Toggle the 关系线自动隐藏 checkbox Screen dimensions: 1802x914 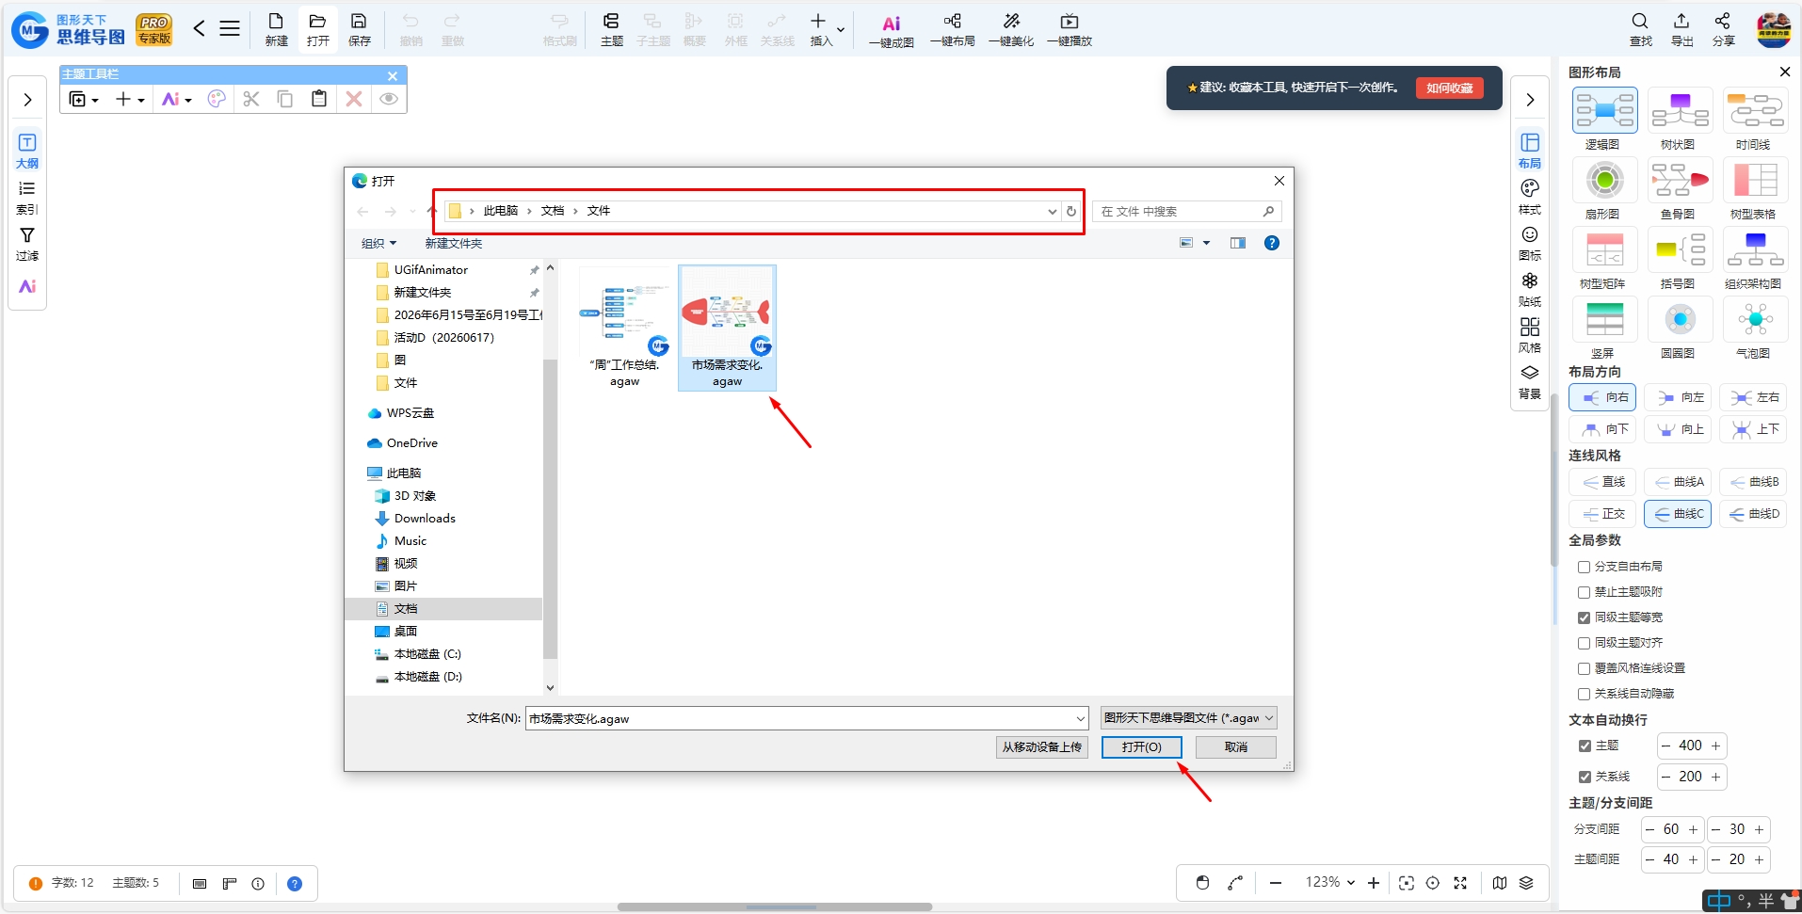click(1584, 694)
